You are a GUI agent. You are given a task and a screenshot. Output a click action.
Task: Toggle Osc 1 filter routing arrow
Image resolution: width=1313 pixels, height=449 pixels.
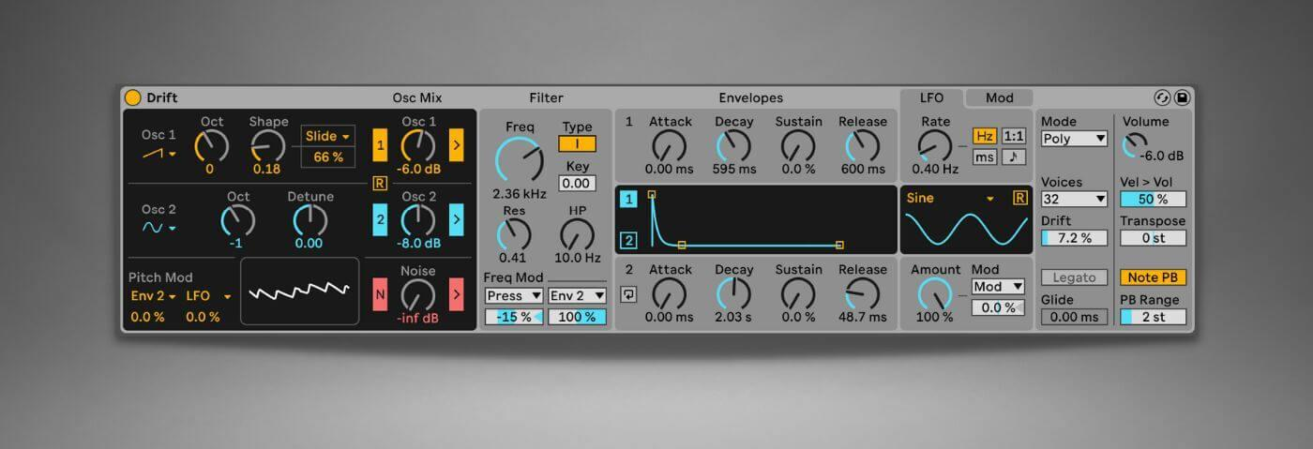(x=457, y=145)
